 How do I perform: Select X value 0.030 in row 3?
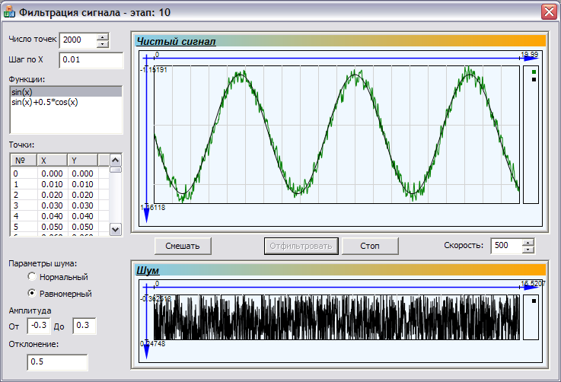53,205
